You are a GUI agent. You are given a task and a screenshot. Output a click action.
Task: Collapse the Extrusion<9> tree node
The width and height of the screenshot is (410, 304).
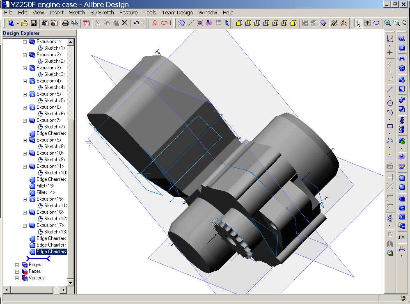(x=25, y=140)
